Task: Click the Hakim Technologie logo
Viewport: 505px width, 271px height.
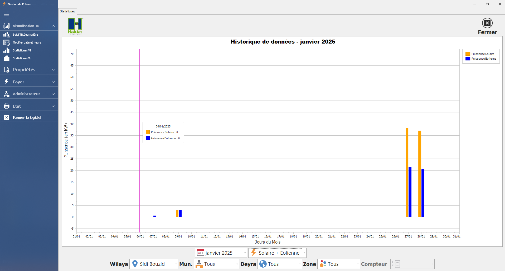Action: pyautogui.click(x=75, y=26)
